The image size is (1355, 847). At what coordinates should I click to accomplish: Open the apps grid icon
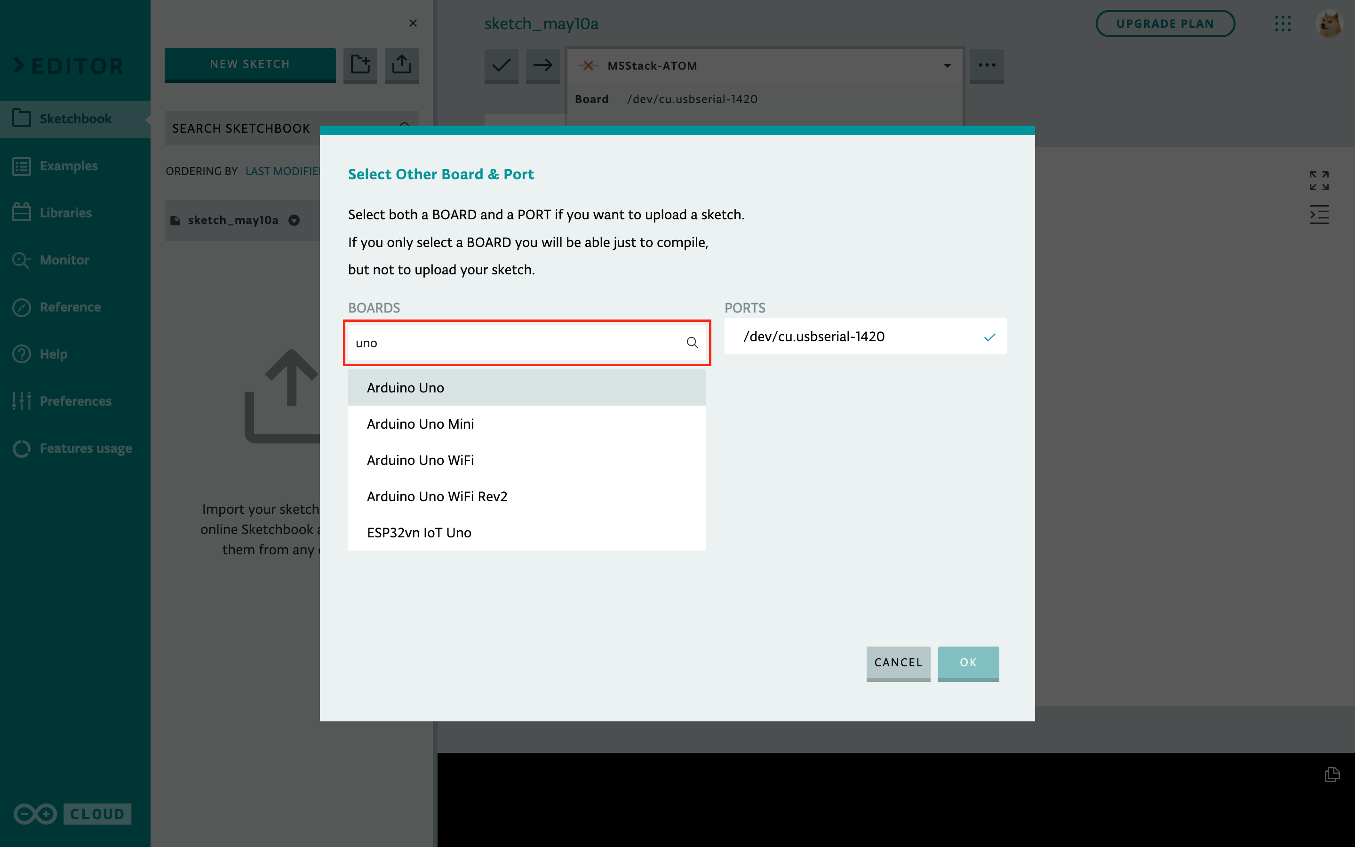(x=1282, y=24)
